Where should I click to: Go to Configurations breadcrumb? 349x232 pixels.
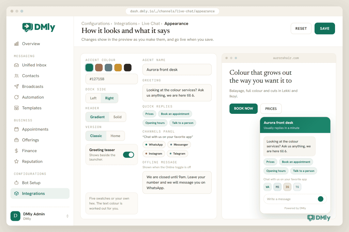(95, 23)
